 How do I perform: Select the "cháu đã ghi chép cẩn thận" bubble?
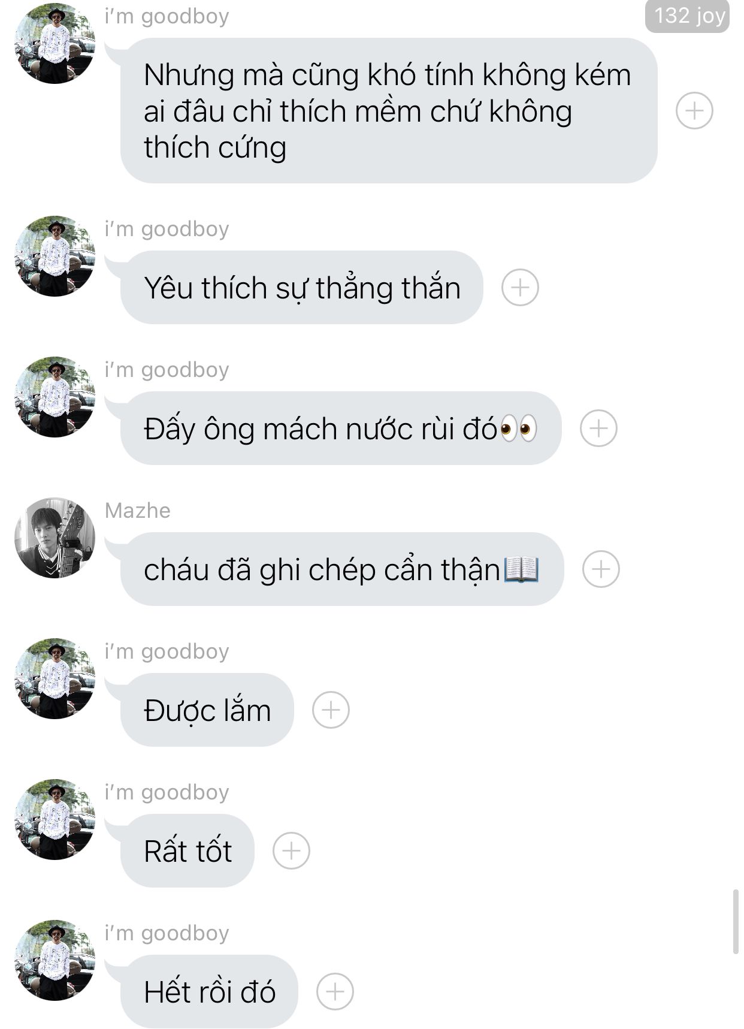tap(342, 569)
